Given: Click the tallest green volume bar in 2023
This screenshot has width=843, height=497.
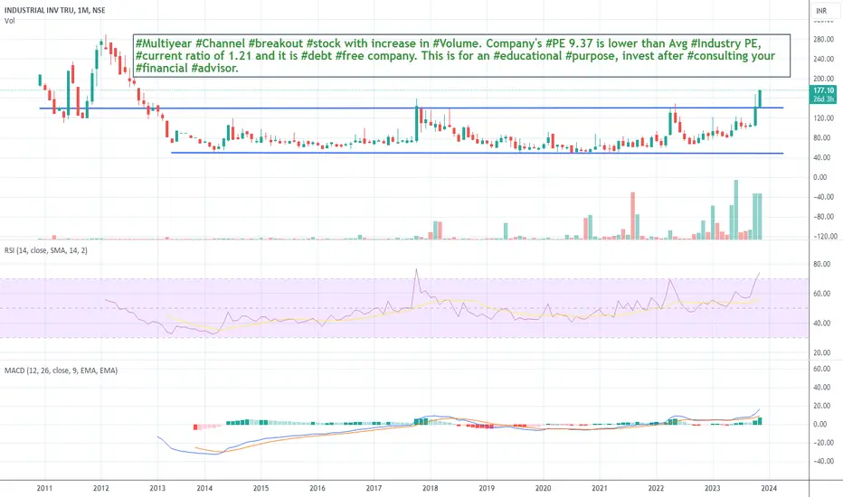Looking at the screenshot, I should (x=736, y=210).
